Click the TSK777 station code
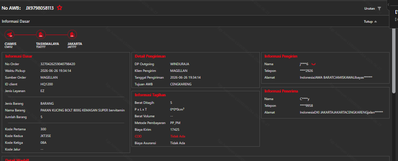 [x=40, y=47]
